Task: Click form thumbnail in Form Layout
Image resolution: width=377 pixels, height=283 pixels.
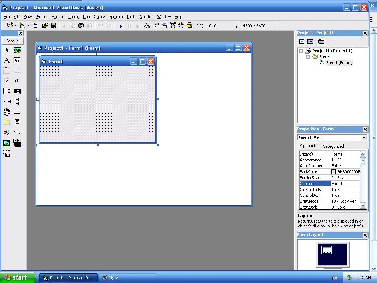Action: click(x=327, y=250)
